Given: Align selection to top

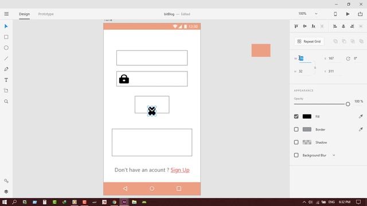Looking at the screenshot, I should point(296,26).
